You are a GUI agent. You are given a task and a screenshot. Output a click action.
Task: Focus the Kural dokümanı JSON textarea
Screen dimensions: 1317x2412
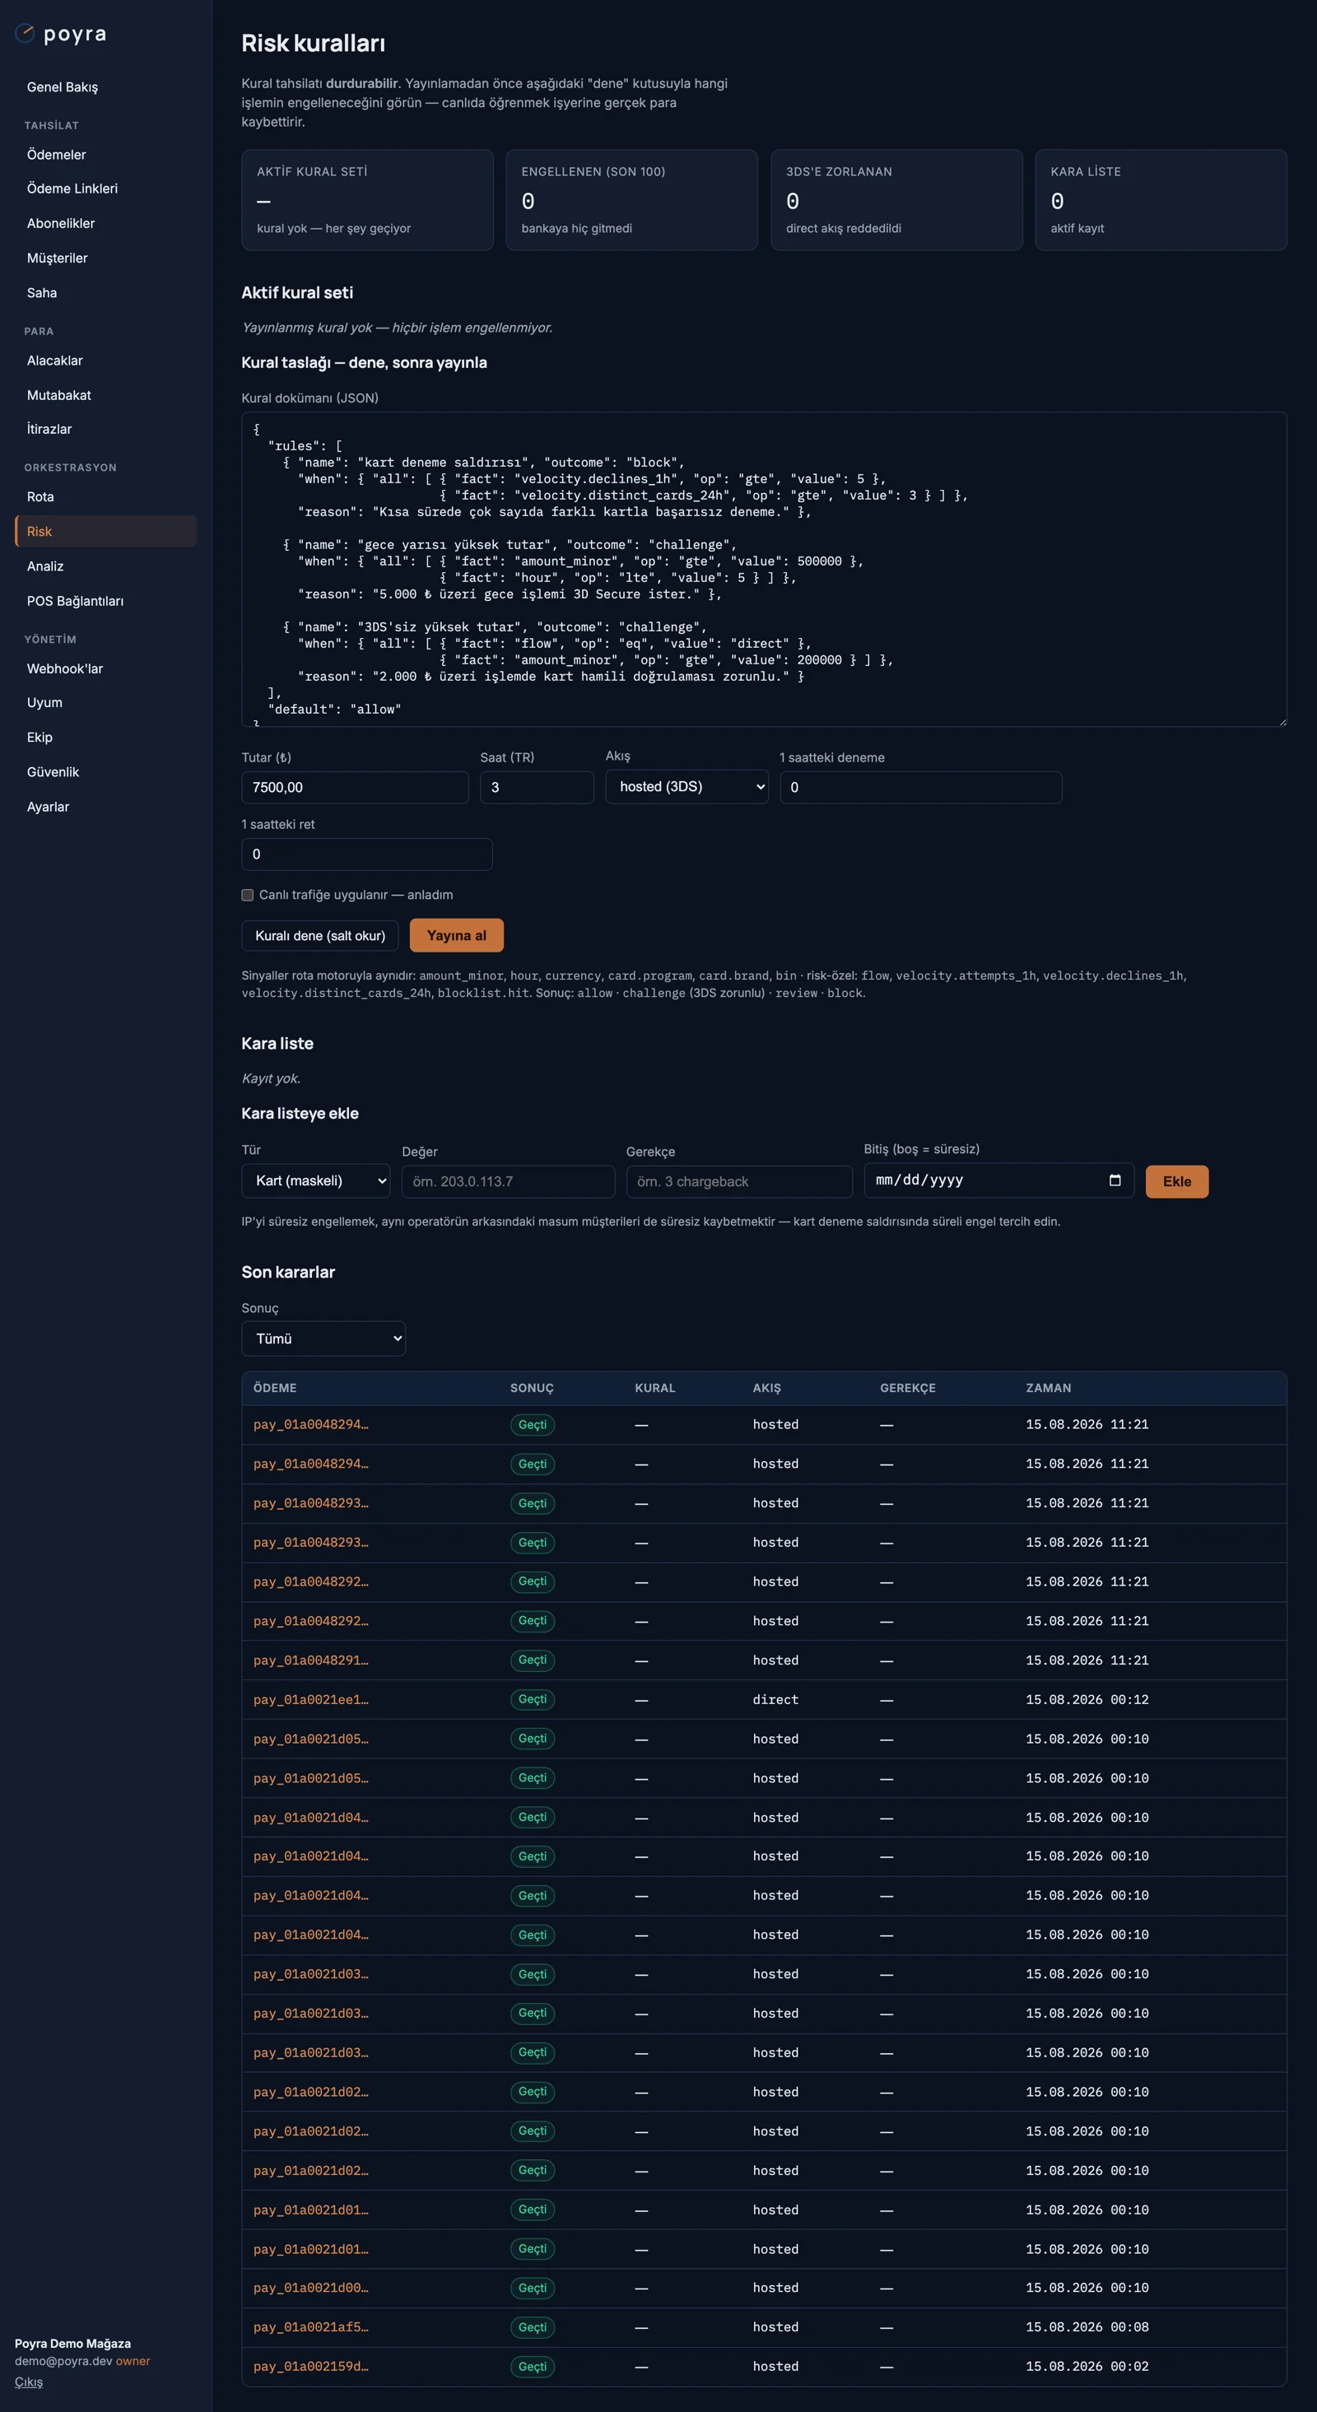[764, 570]
